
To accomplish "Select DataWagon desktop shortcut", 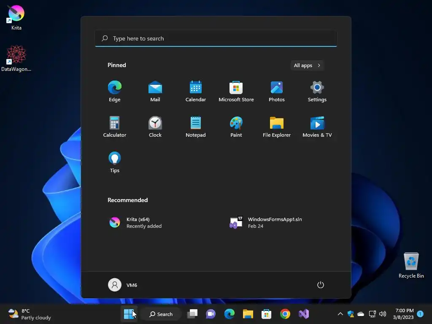I will click(16, 58).
